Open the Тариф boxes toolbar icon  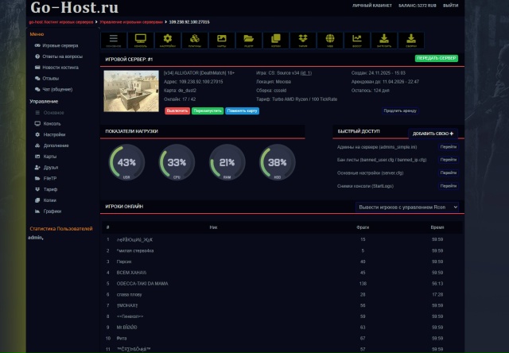pyautogui.click(x=303, y=41)
